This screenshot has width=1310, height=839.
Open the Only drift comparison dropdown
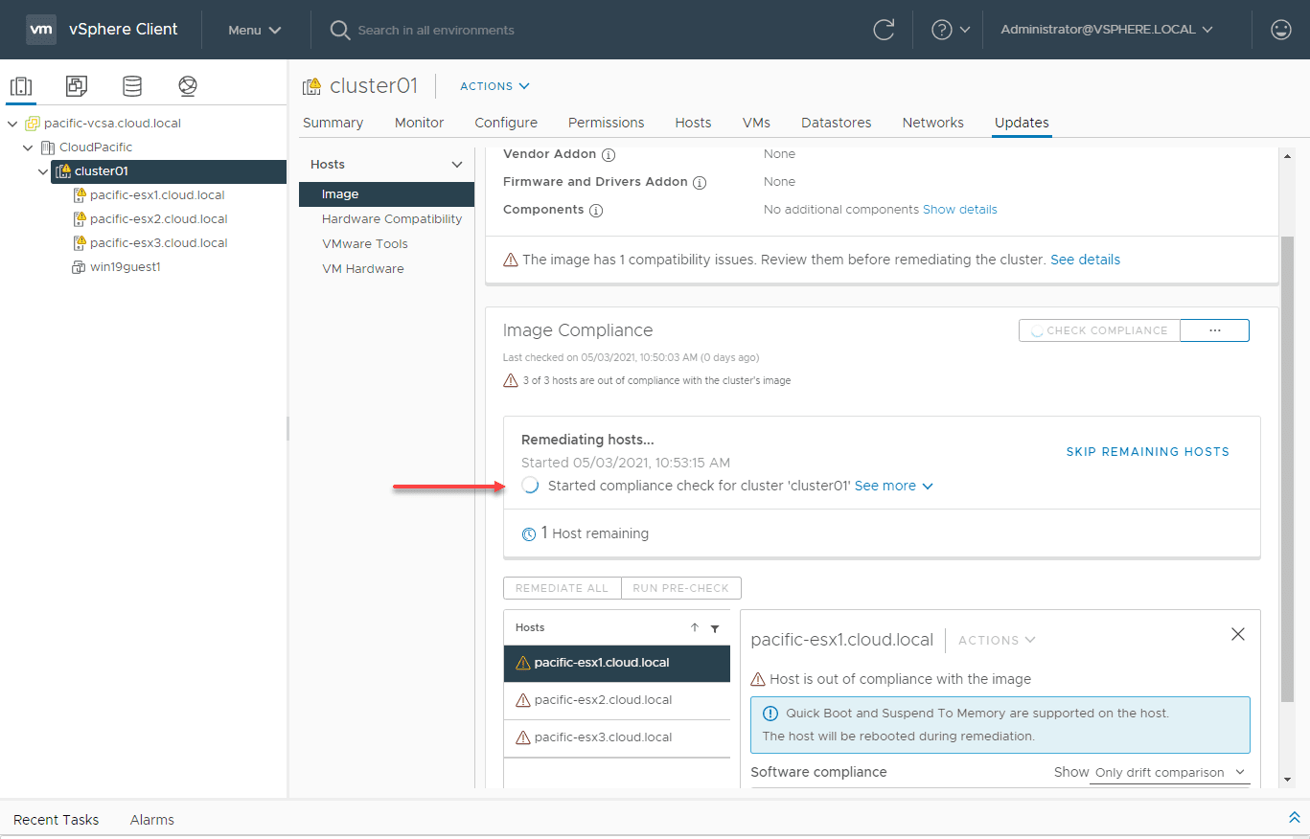click(1169, 772)
